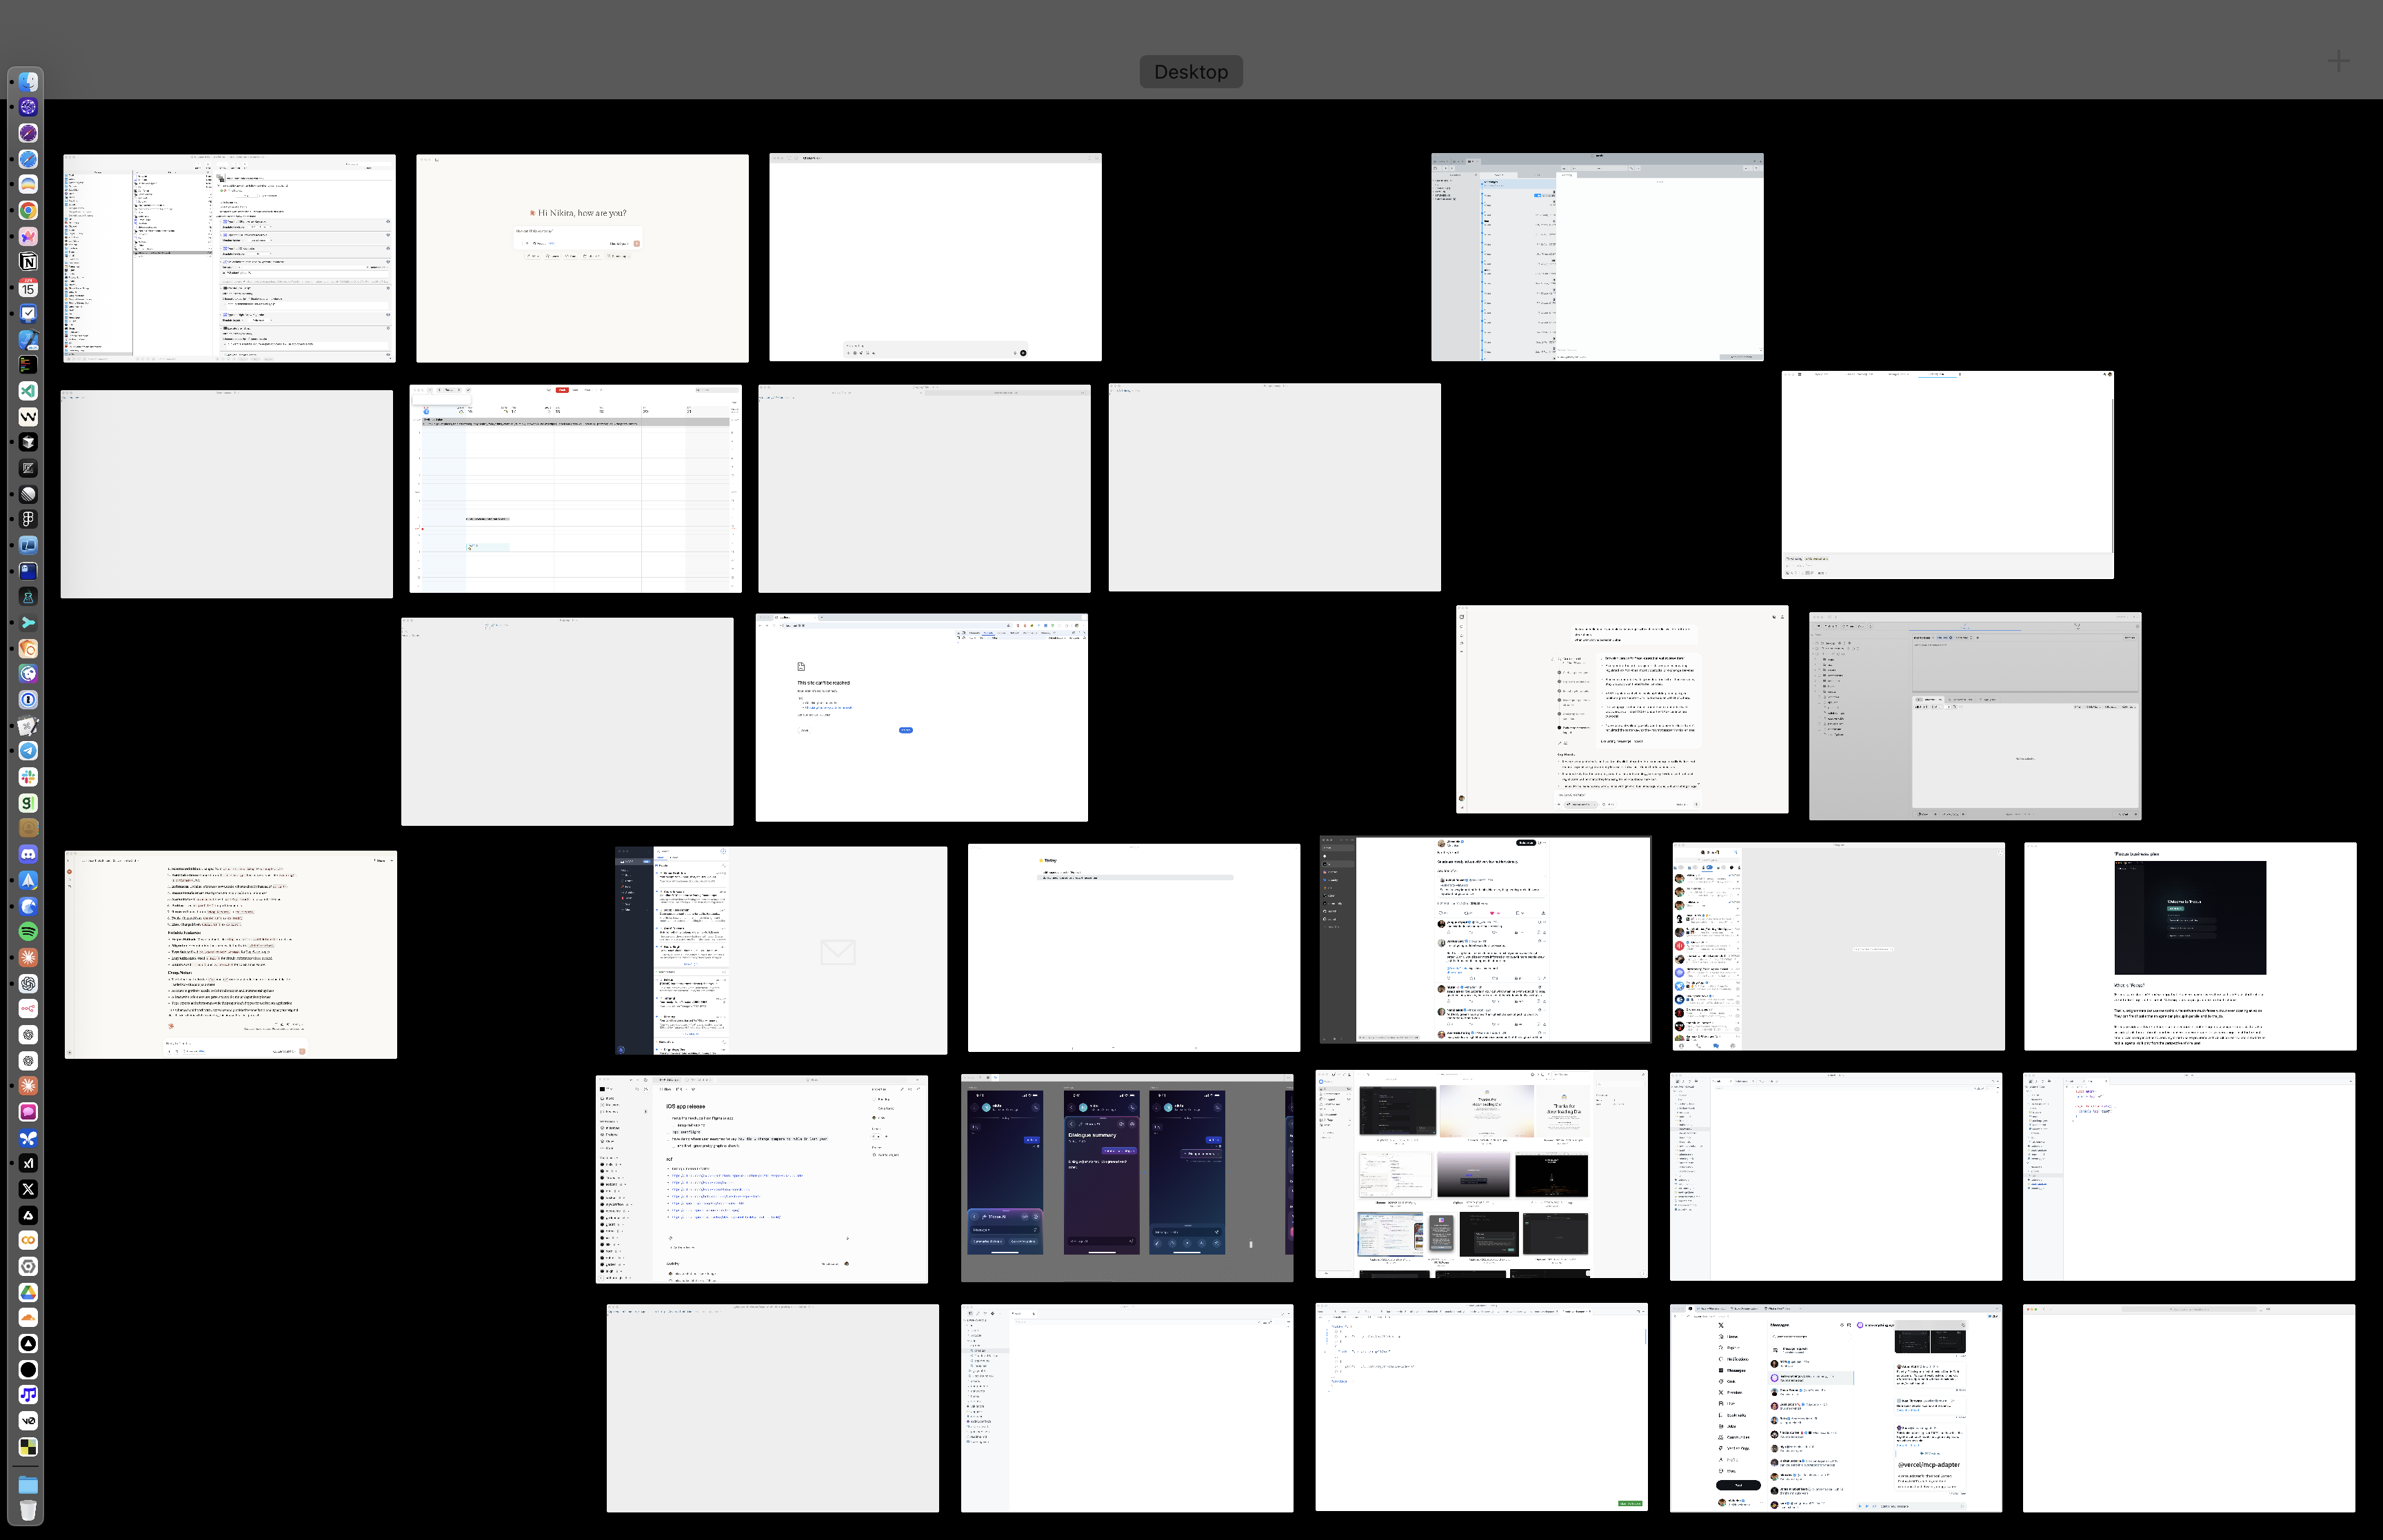Viewport: 2383px width, 1540px height.
Task: Select the 'Hi Nikita, how are you?' window
Action: [582, 258]
